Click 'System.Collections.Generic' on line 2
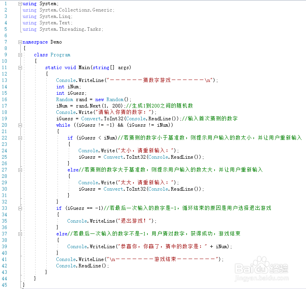This screenshot has width=306, height=289. (76, 10)
